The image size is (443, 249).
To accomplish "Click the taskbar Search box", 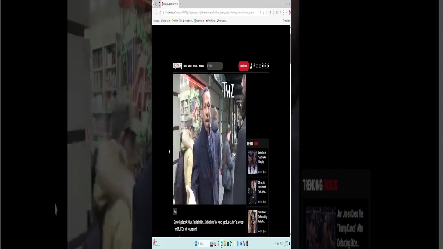I will pyautogui.click(x=206, y=243).
